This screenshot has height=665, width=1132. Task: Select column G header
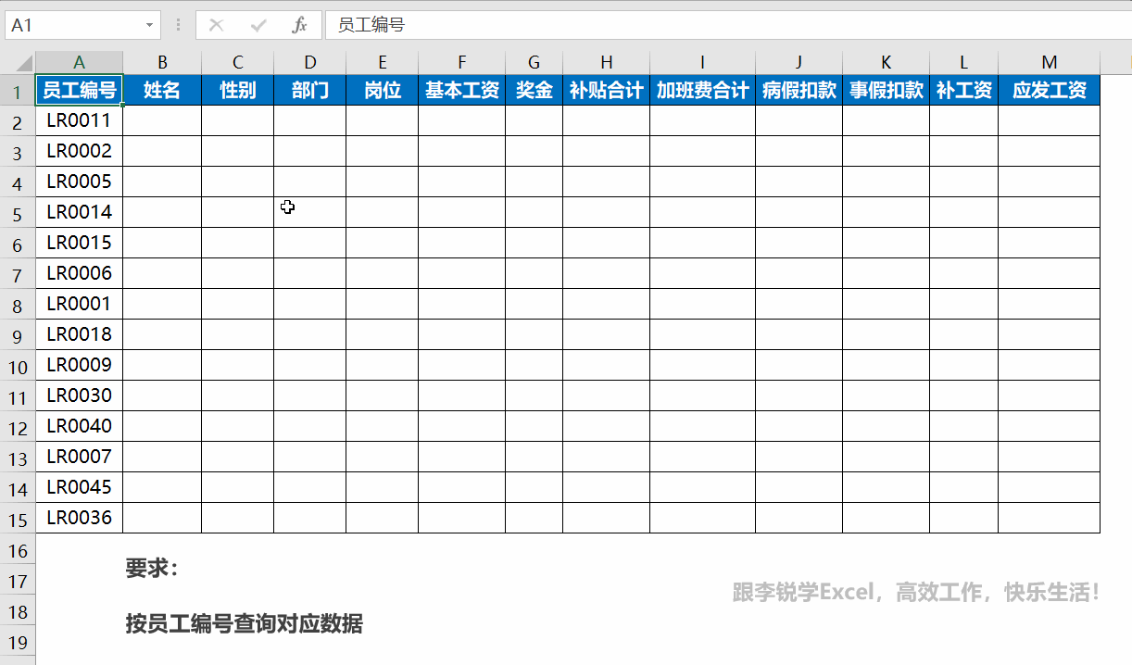pyautogui.click(x=535, y=63)
